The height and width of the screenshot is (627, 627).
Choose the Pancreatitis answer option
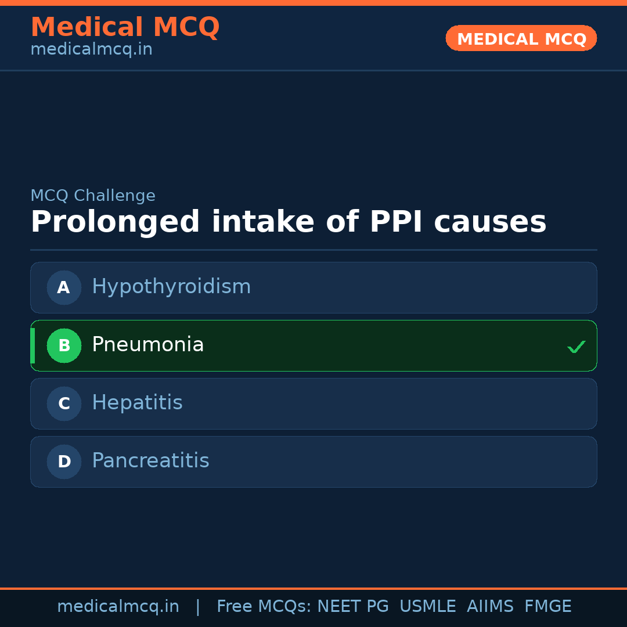[150, 461]
